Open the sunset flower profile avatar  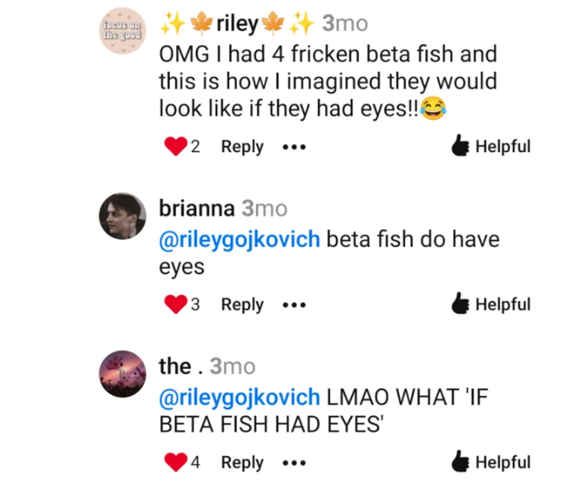123,373
